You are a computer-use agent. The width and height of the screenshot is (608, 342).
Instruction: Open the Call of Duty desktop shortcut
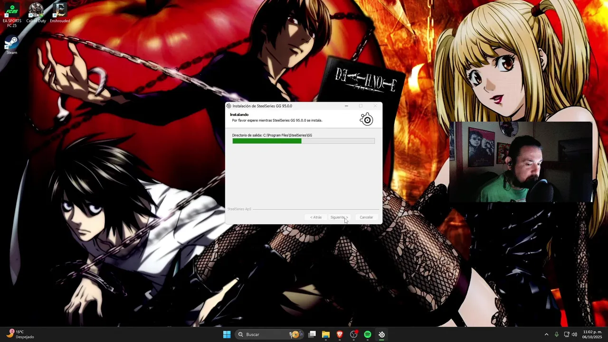(36, 13)
